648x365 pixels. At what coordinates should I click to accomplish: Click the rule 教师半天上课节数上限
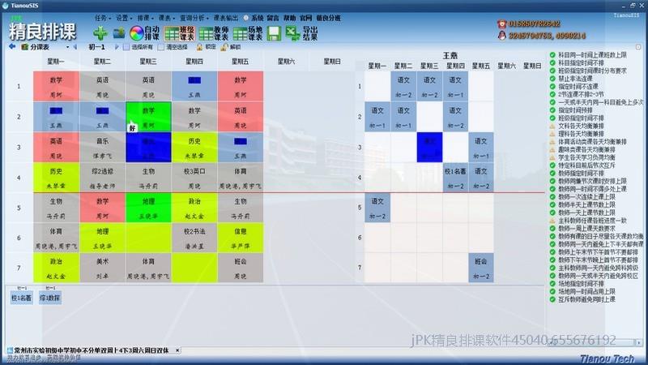coord(586,205)
